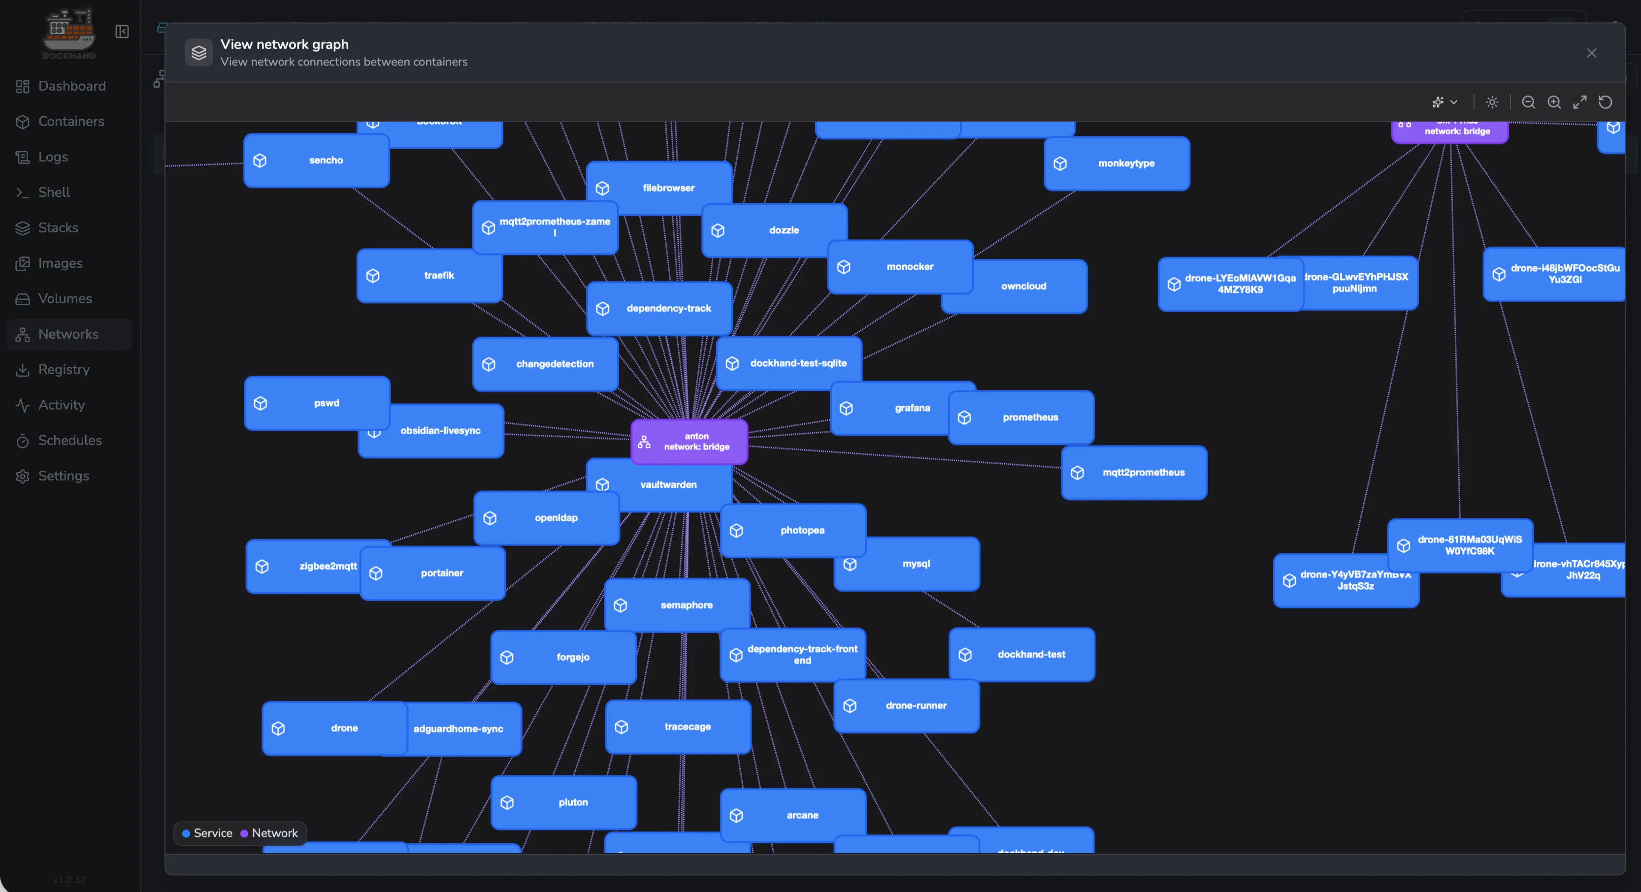
Task: Collapse the sidebar panel toggle
Action: (x=122, y=32)
